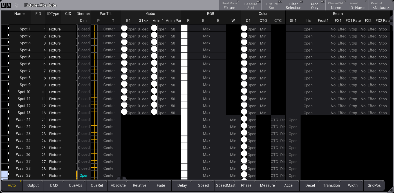Select the GridPos layer button
This screenshot has width=394, height=193.
374,185
